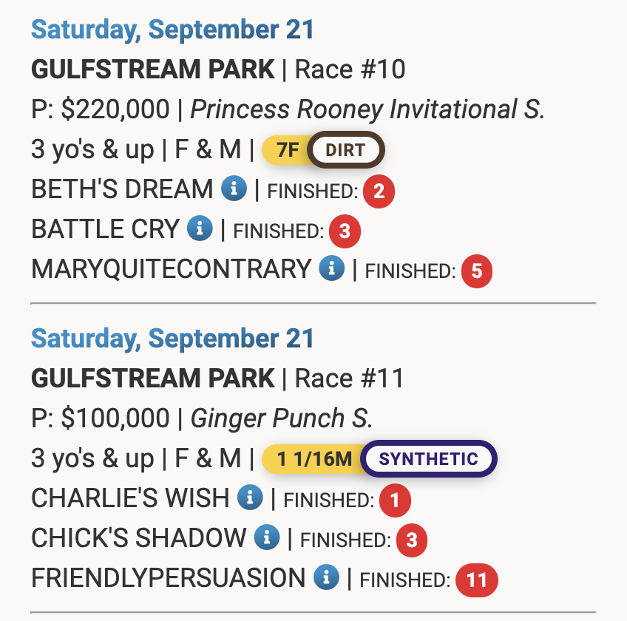The image size is (627, 621).
Task: Open info icon for CHARLIE'S WISH
Action: pos(250,498)
